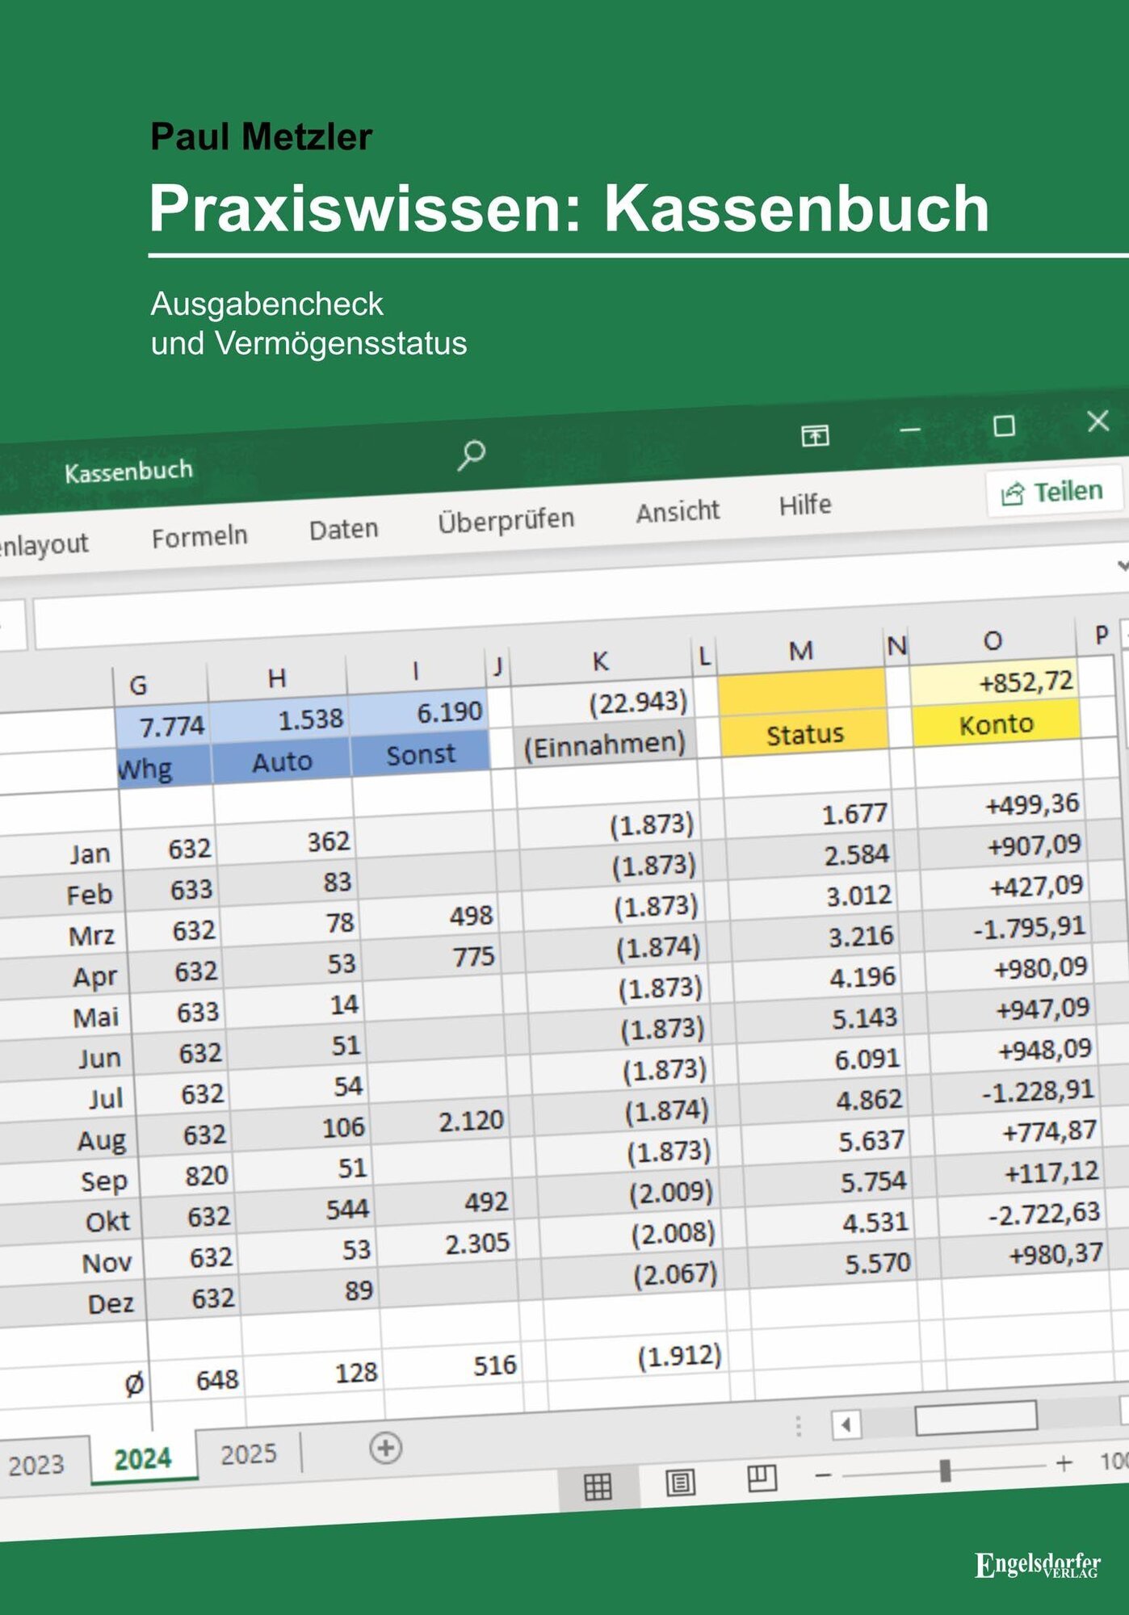Add a new sheet with plus icon
This screenshot has height=1615, width=1129.
point(385,1448)
